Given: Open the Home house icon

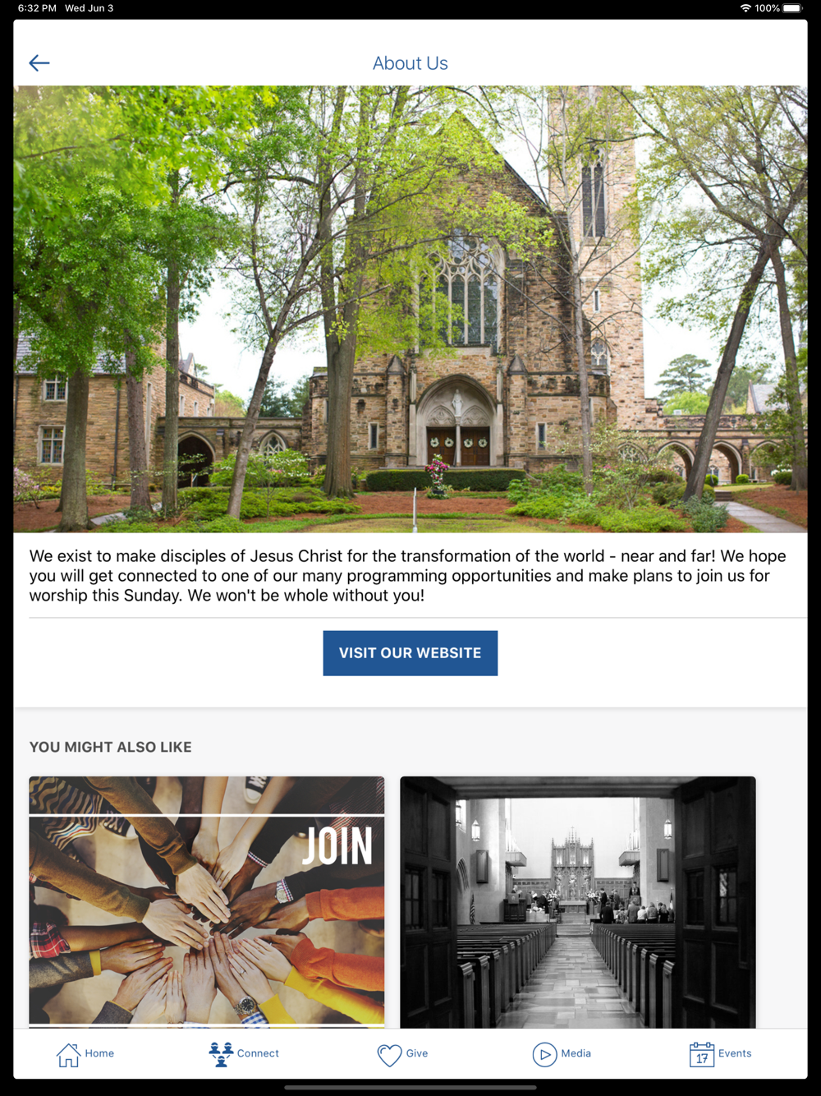Looking at the screenshot, I should 68,1054.
